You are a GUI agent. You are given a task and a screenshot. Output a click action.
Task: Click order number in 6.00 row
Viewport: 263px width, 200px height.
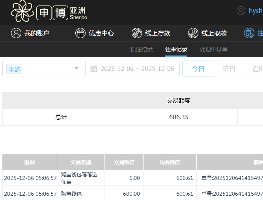click(232, 178)
